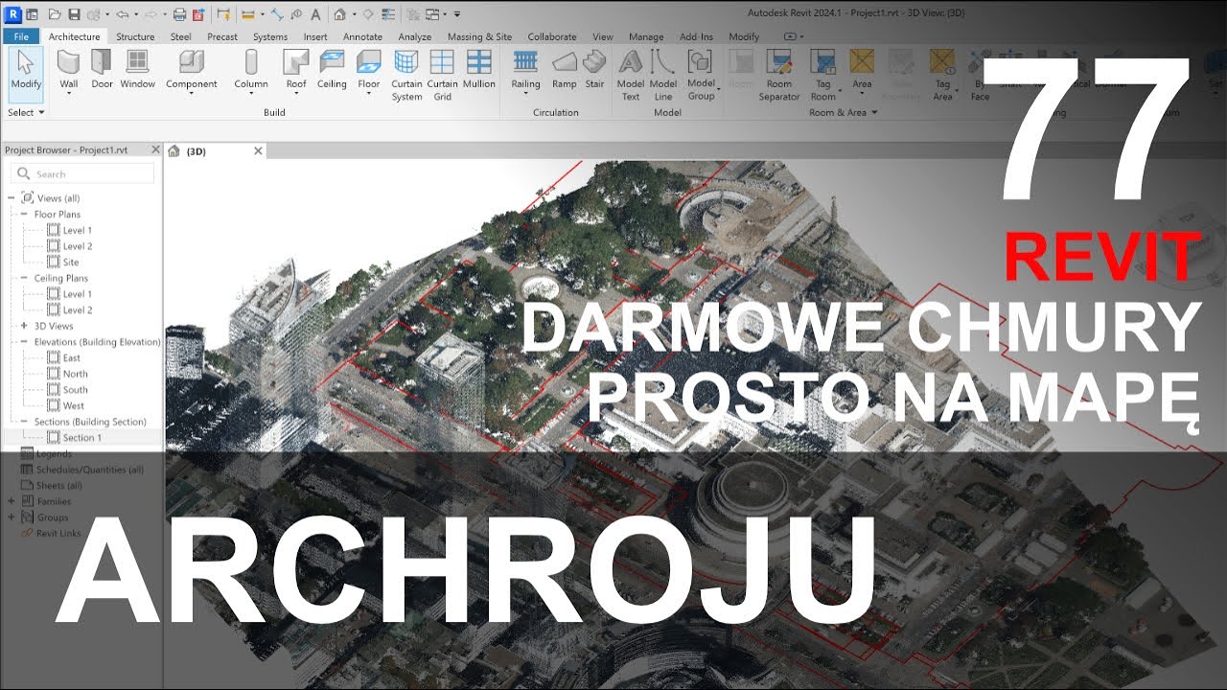Select Site under Floor Plans

click(71, 262)
